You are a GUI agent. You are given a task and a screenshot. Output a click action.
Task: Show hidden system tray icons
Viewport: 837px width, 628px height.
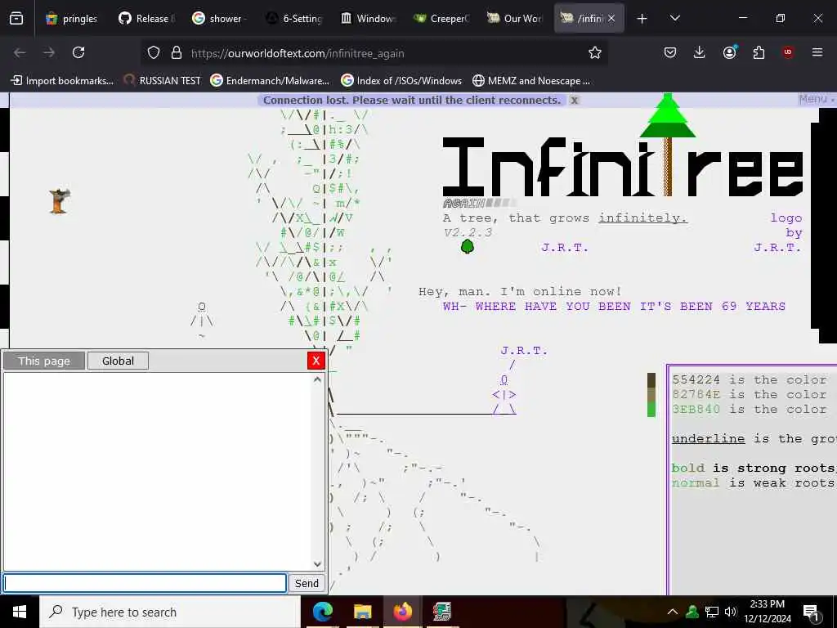[x=673, y=612]
